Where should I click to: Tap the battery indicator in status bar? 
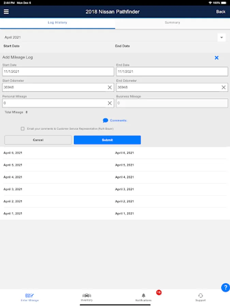click(224, 3)
